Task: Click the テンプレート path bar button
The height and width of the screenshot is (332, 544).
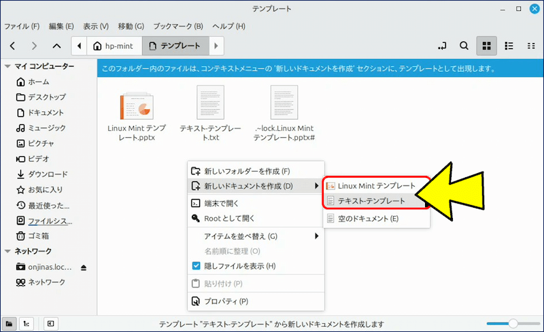Action: 175,45
